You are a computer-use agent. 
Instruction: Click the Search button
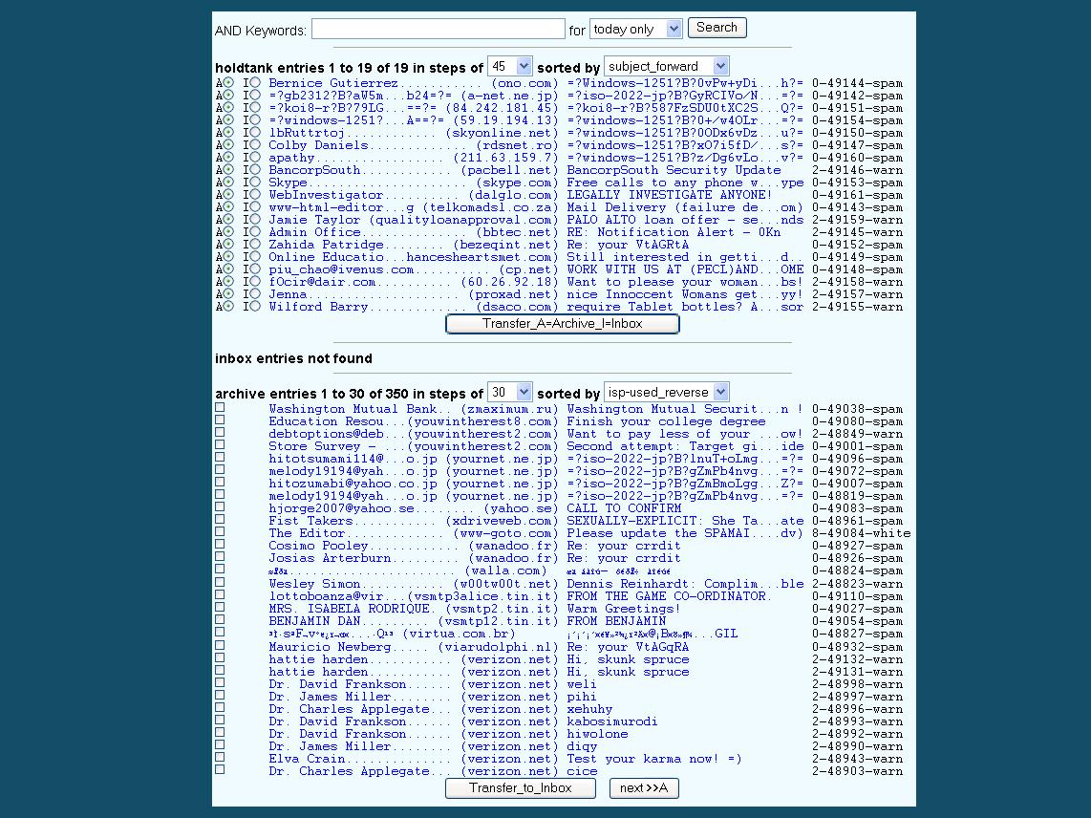point(717,27)
